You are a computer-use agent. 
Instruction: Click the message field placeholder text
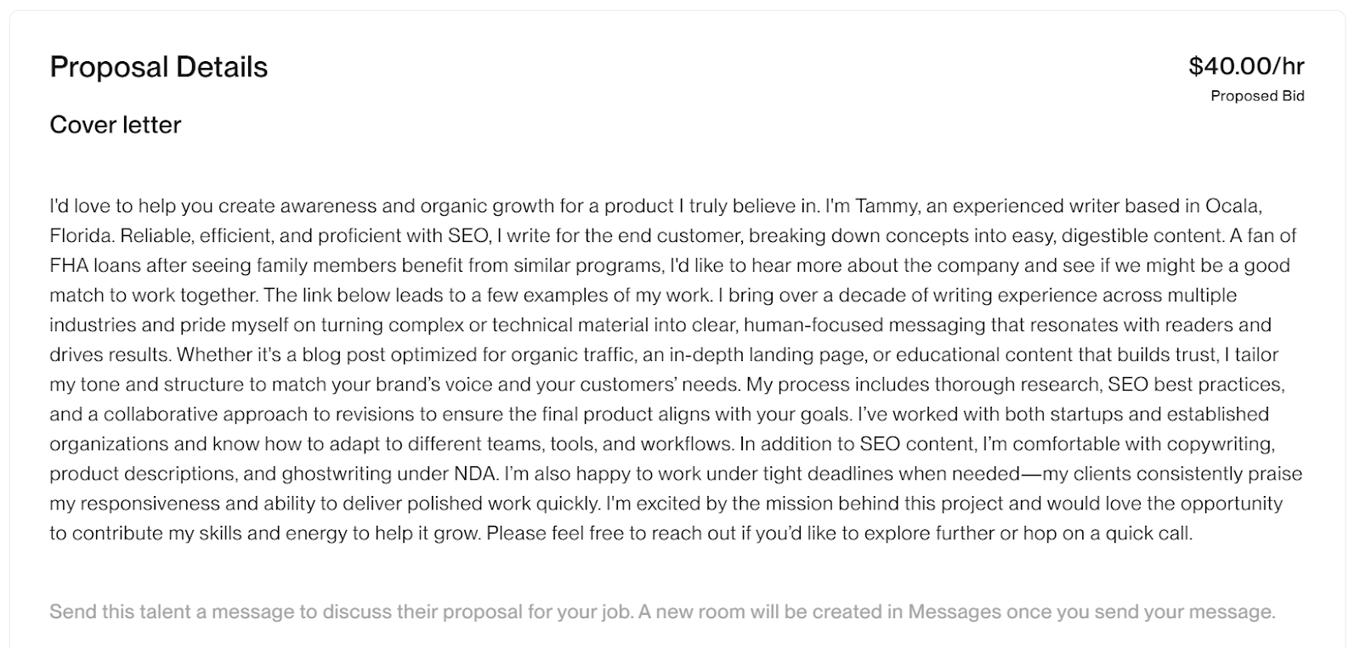[662, 611]
